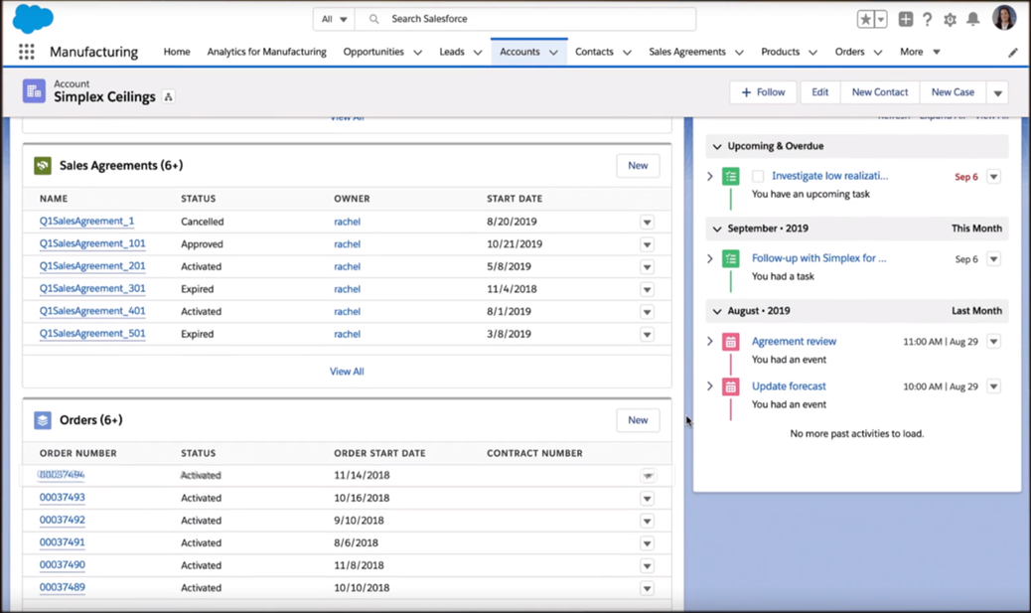The height and width of the screenshot is (613, 1031).
Task: Open the App Launcher grid icon
Action: (x=26, y=52)
